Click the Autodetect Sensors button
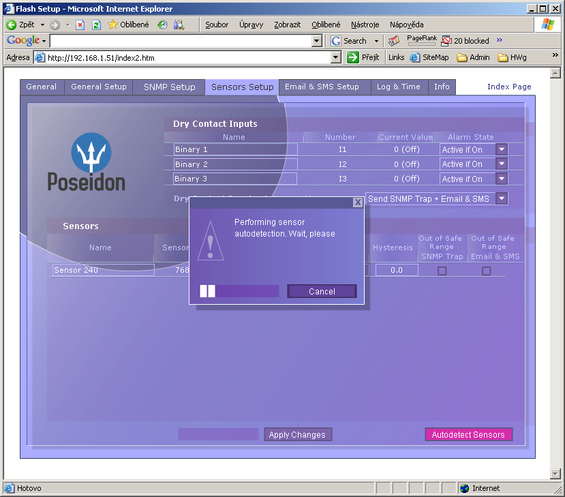 [x=468, y=435]
